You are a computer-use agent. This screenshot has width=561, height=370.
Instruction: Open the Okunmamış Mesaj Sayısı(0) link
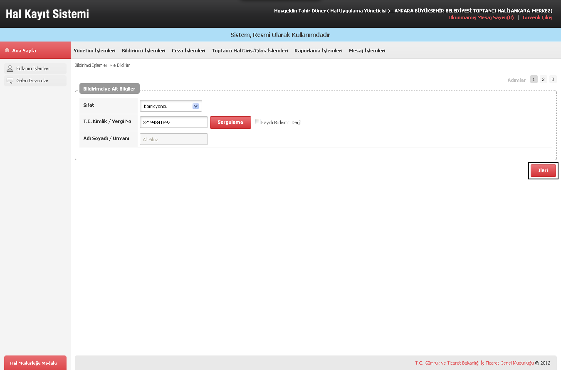[481, 17]
